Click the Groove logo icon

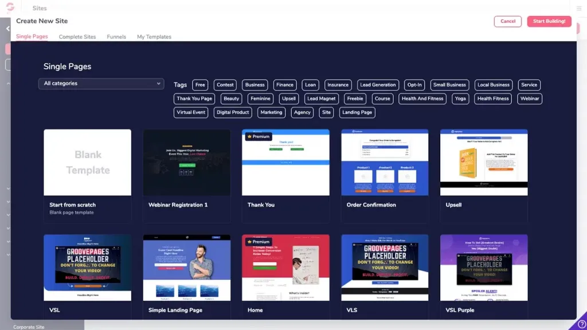tap(10, 7)
